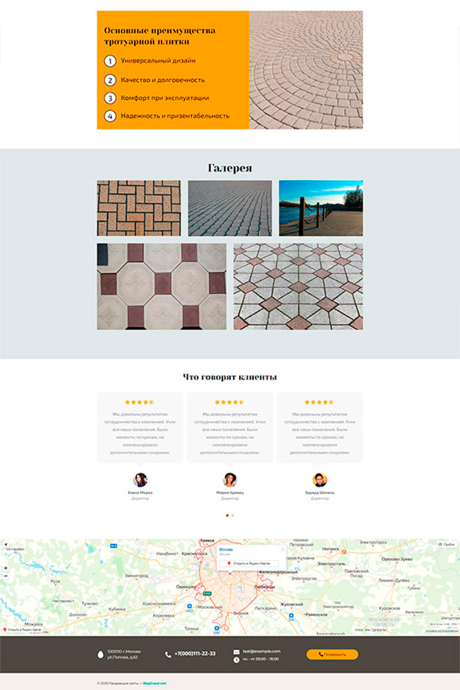Click the Открыть в Яндекс.Картах balloon button
The width and height of the screenshot is (460, 690).
click(x=250, y=563)
